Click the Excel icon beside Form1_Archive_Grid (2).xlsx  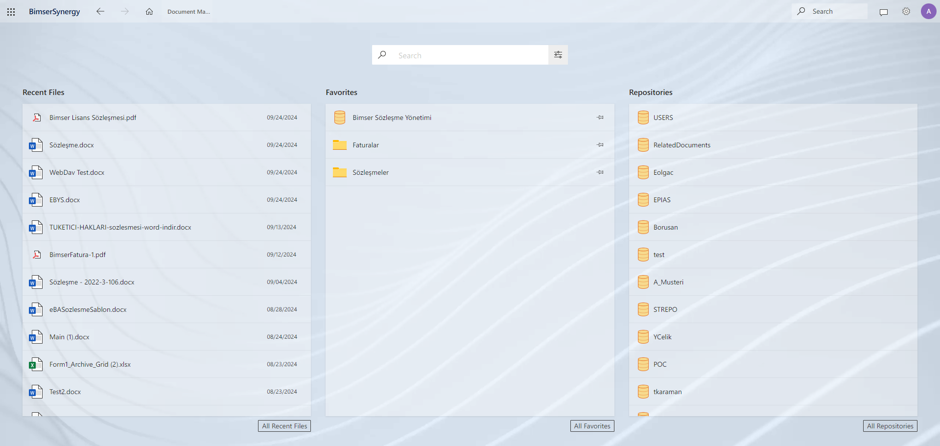coord(35,364)
